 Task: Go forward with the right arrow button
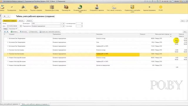[8, 16]
